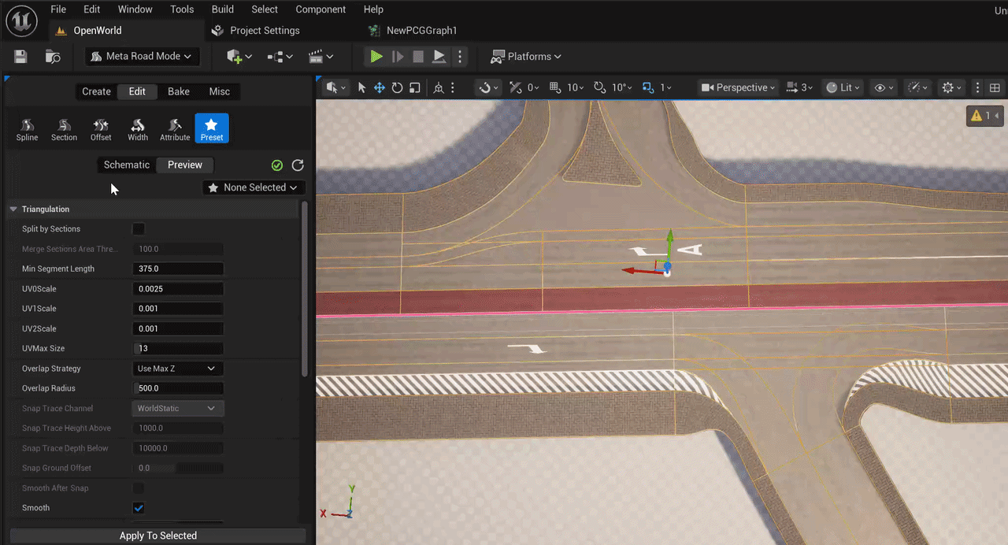Click the Min Segment Length field
The height and width of the screenshot is (545, 1008).
pyautogui.click(x=177, y=269)
